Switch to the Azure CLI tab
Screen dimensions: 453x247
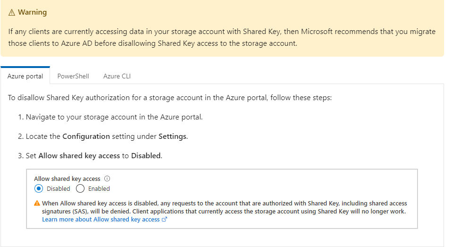pyautogui.click(x=117, y=76)
